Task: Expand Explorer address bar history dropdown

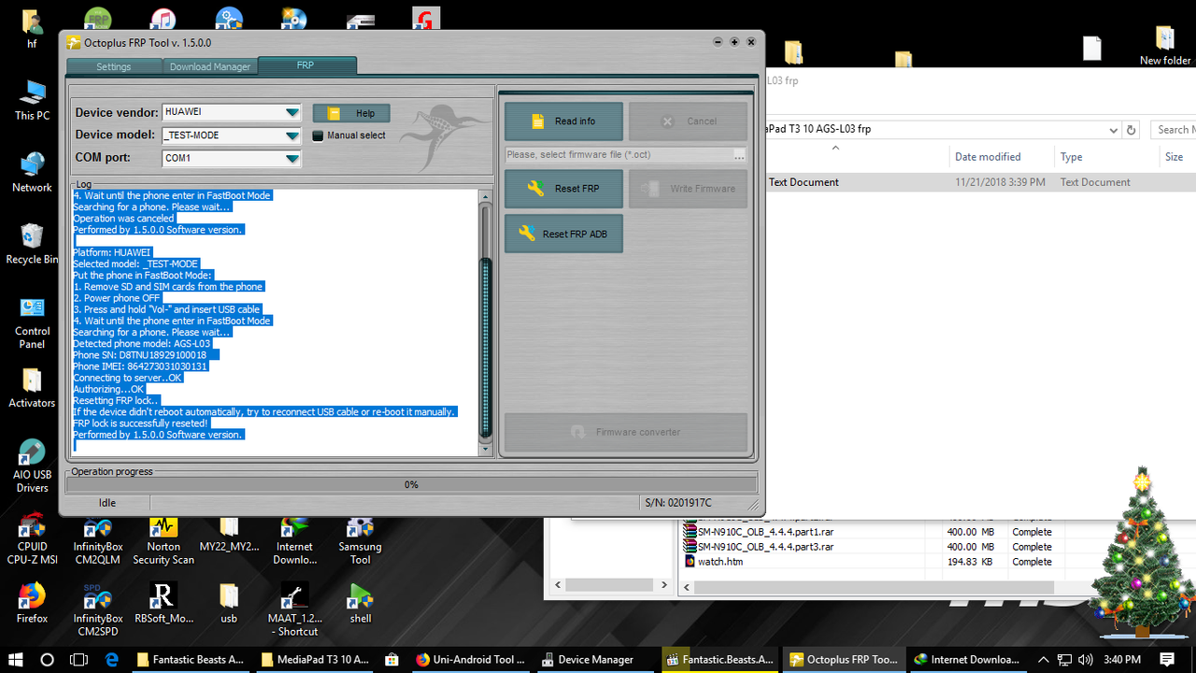Action: coord(1113,130)
